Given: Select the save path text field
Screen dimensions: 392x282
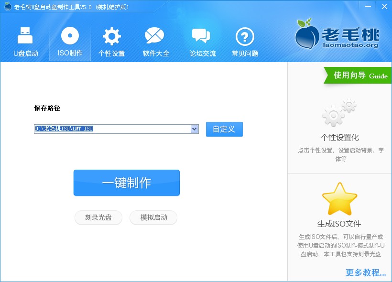Looking at the screenshot, I should point(110,129).
